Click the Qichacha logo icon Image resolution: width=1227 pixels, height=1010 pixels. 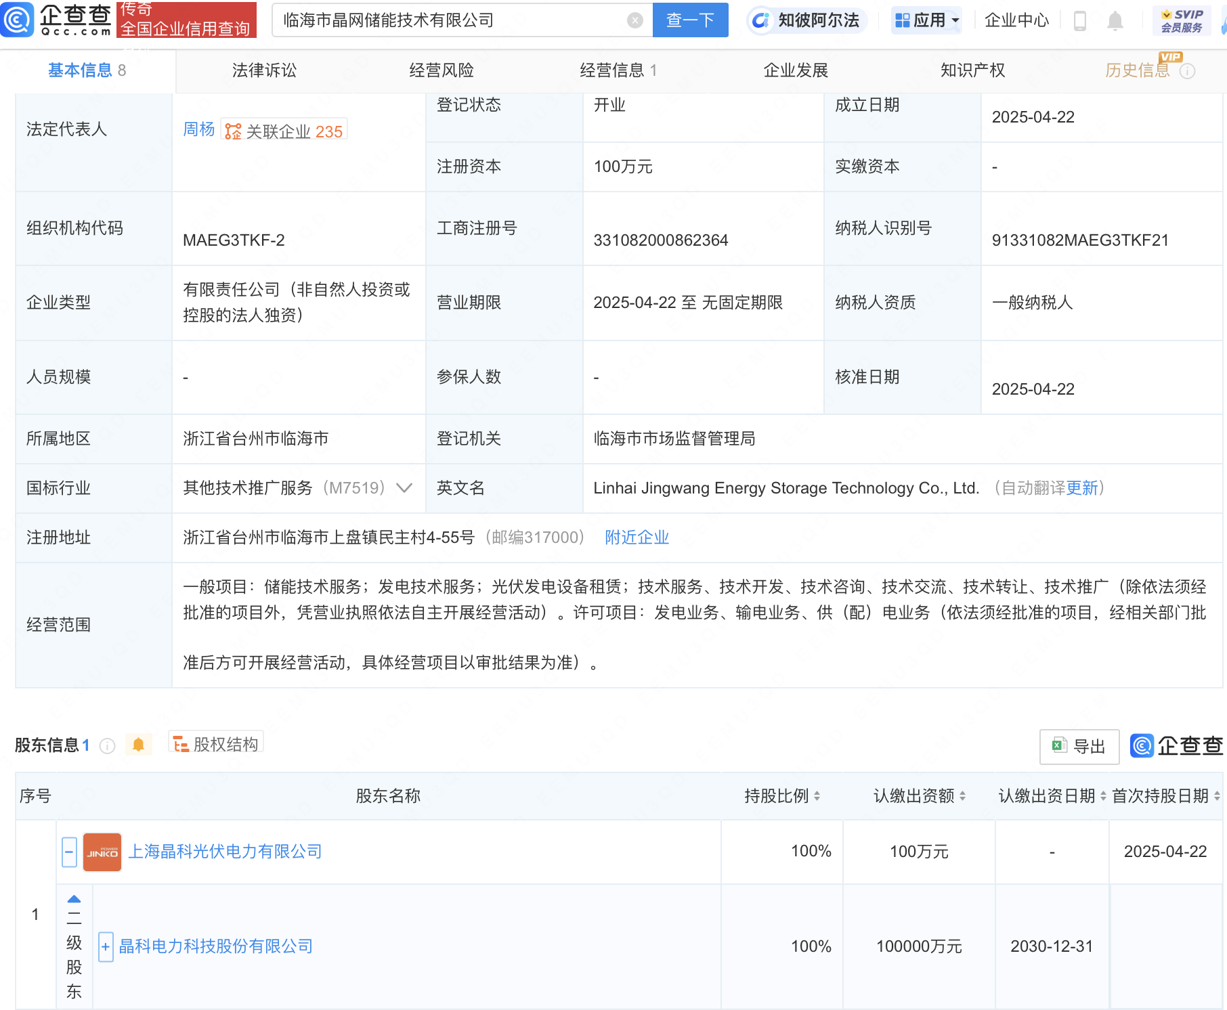(16, 20)
